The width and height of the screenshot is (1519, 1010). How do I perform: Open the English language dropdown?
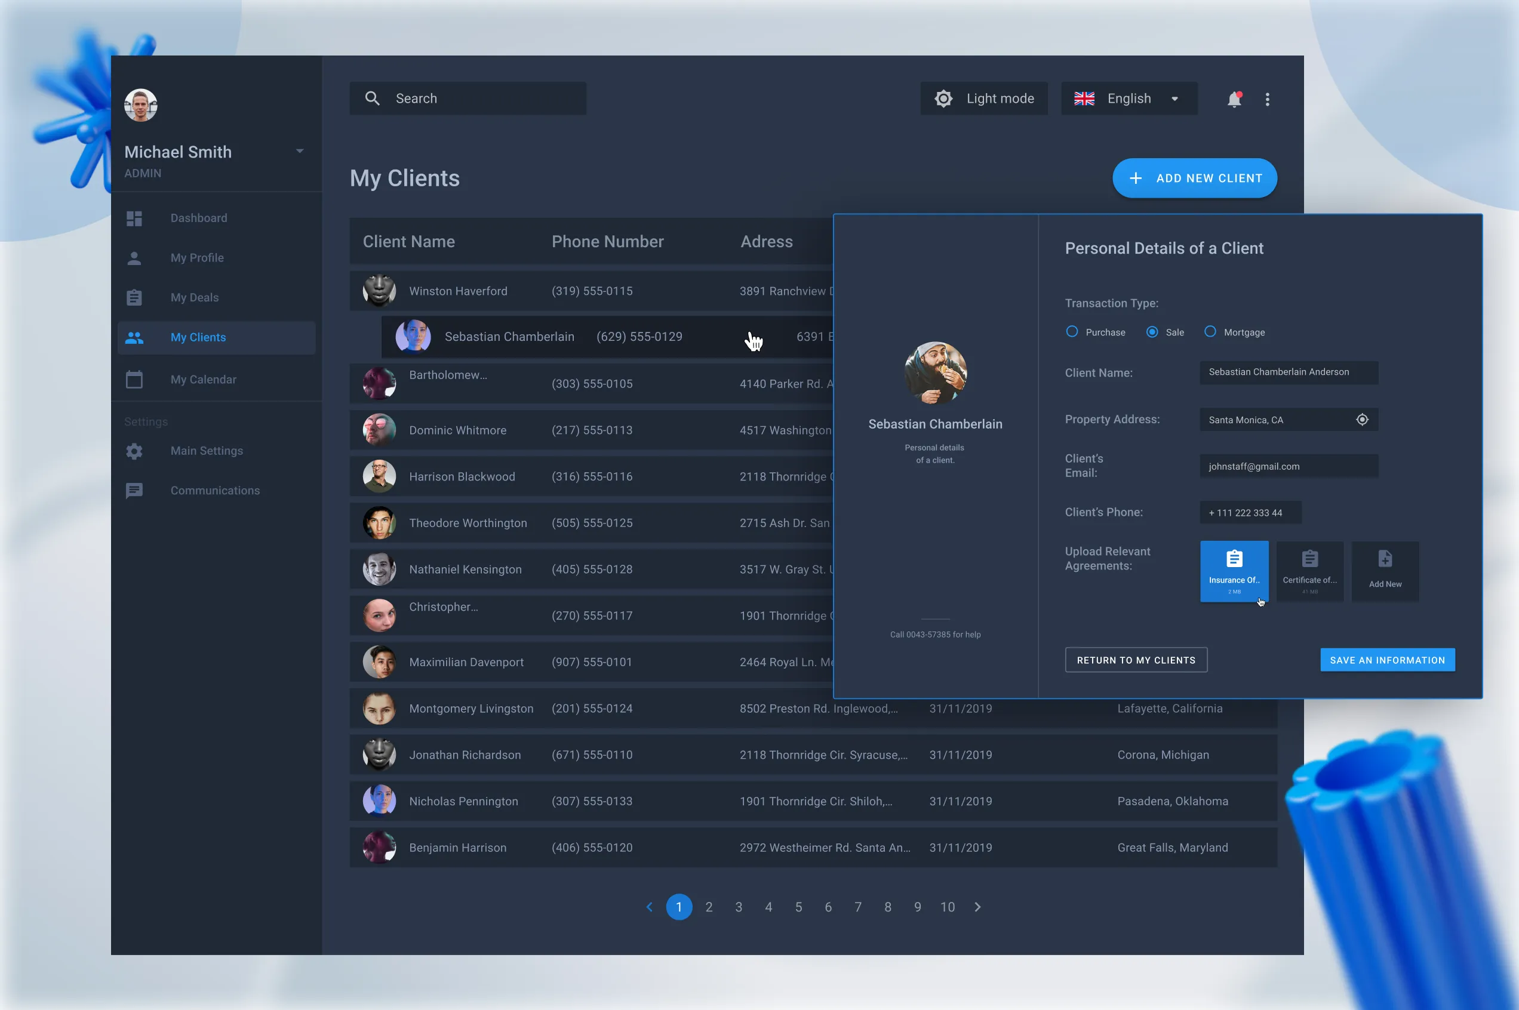pyautogui.click(x=1129, y=98)
